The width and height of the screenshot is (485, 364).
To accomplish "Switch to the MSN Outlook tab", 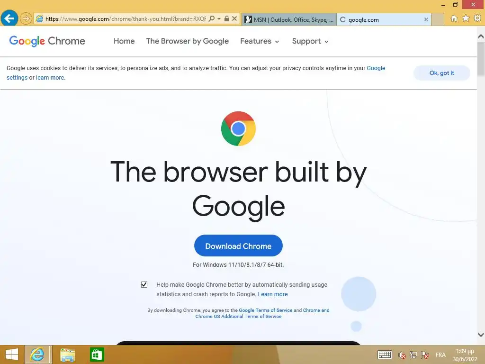I will point(289,19).
